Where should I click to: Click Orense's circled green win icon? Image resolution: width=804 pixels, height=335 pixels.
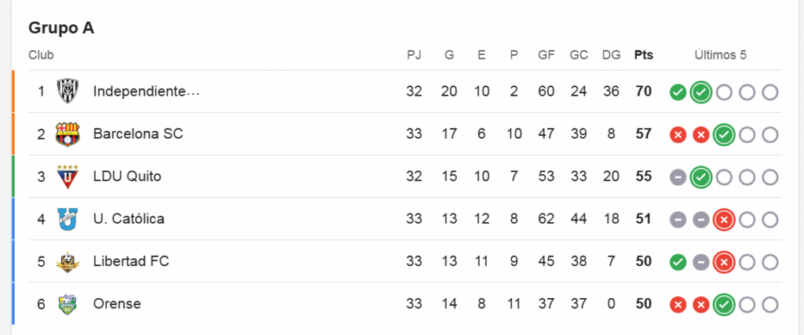[x=724, y=304]
